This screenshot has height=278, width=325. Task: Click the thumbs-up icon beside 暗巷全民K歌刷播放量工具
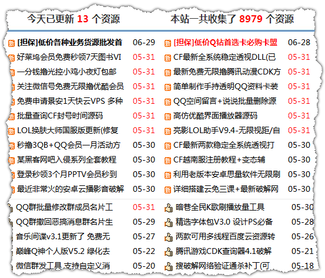pyautogui.click(x=169, y=208)
